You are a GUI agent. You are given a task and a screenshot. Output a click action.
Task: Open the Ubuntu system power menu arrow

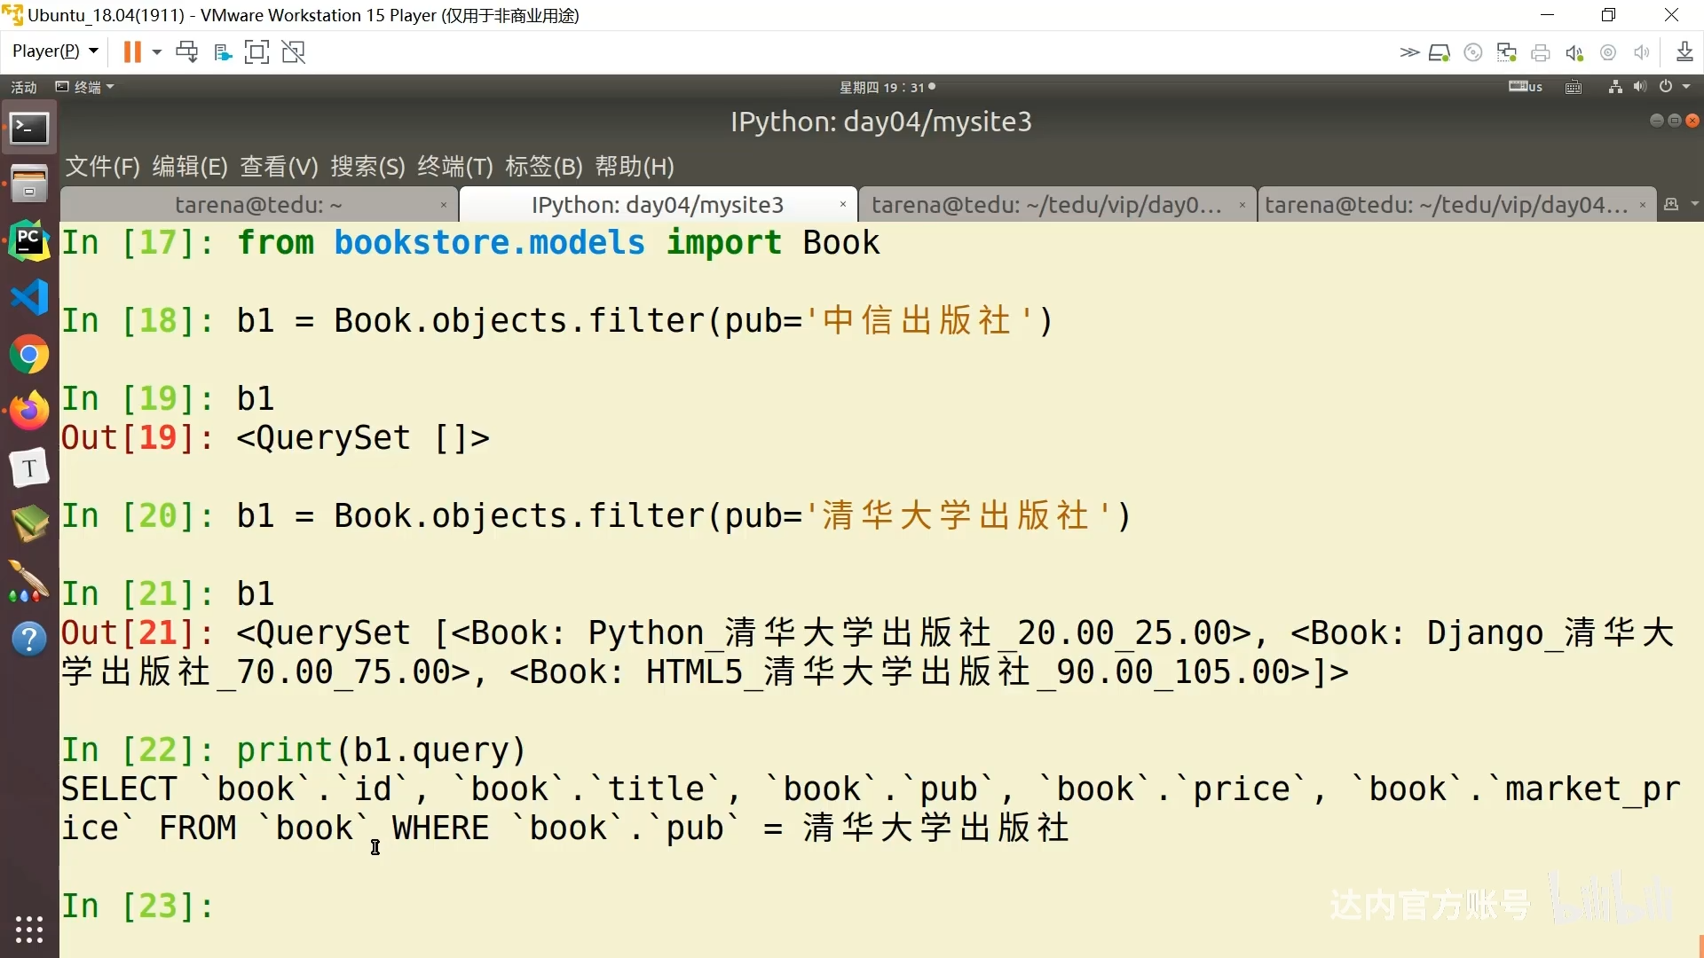[1686, 87]
